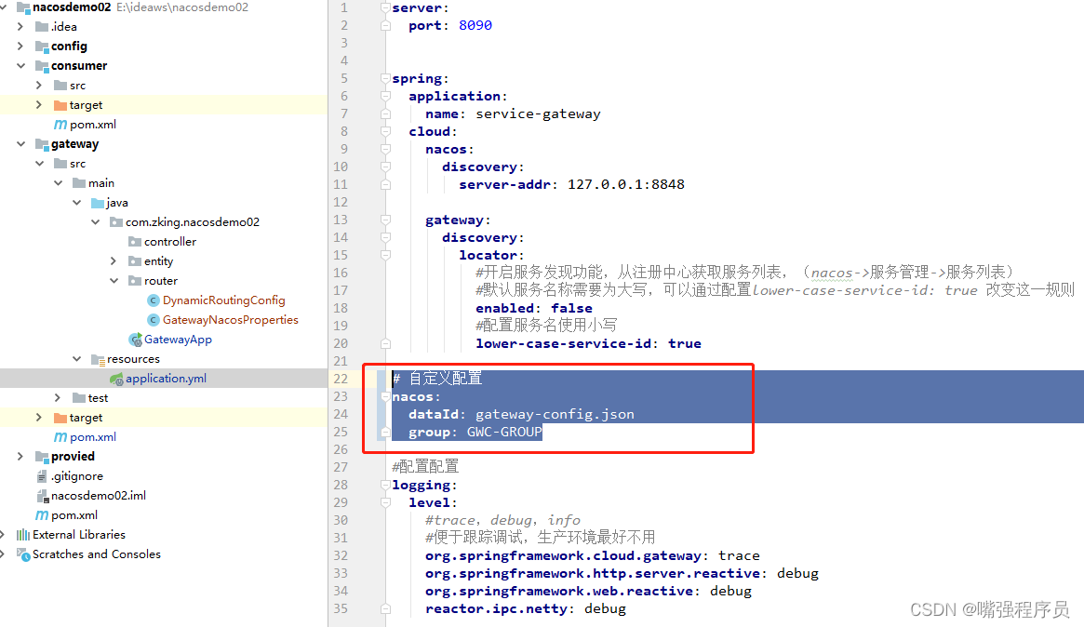1084x627 pixels.
Task: Click the .gitignore file icon
Action: click(x=42, y=476)
